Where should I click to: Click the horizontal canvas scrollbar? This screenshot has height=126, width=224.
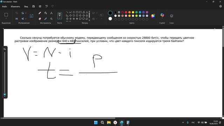59,118
